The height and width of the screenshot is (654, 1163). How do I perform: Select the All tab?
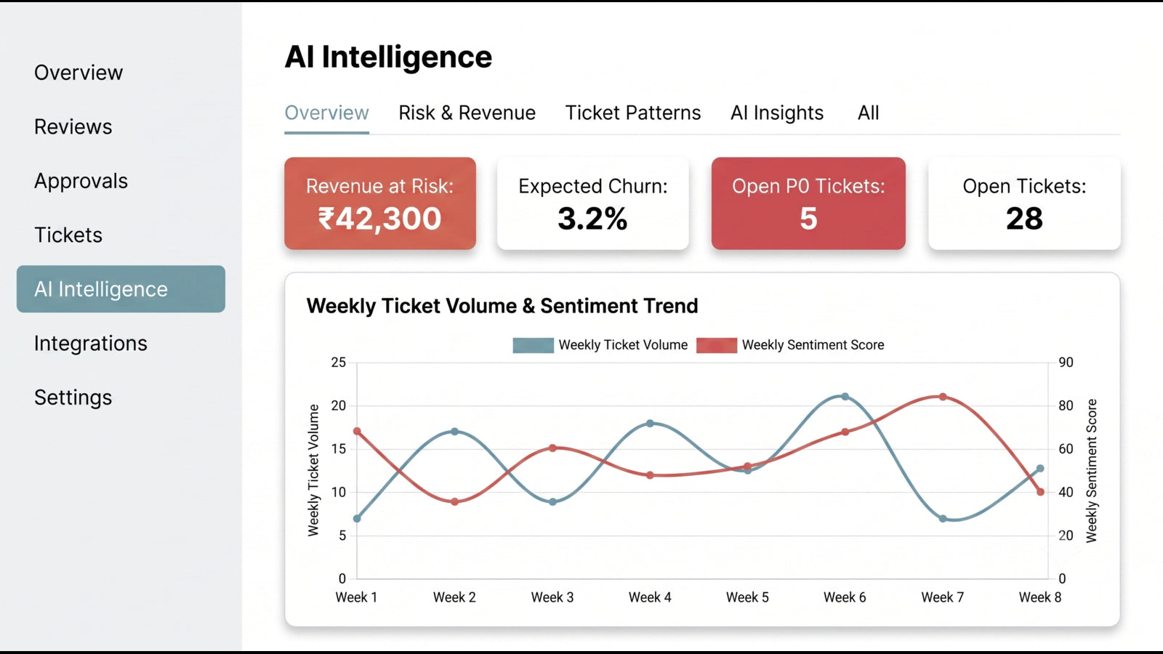(868, 113)
